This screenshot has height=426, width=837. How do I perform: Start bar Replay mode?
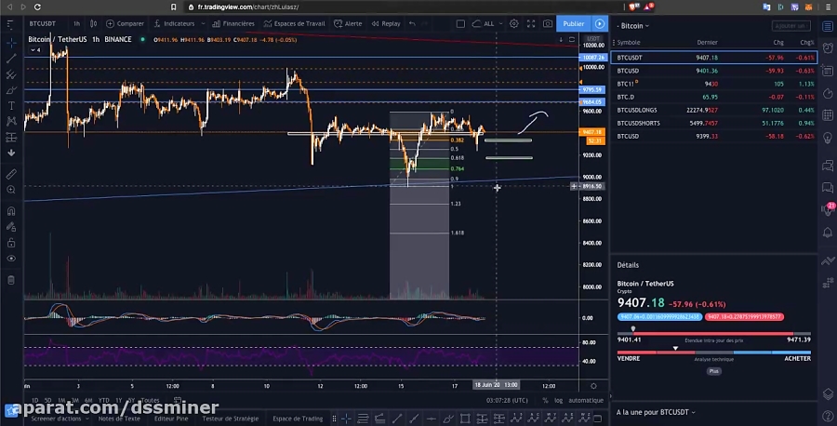386,23
